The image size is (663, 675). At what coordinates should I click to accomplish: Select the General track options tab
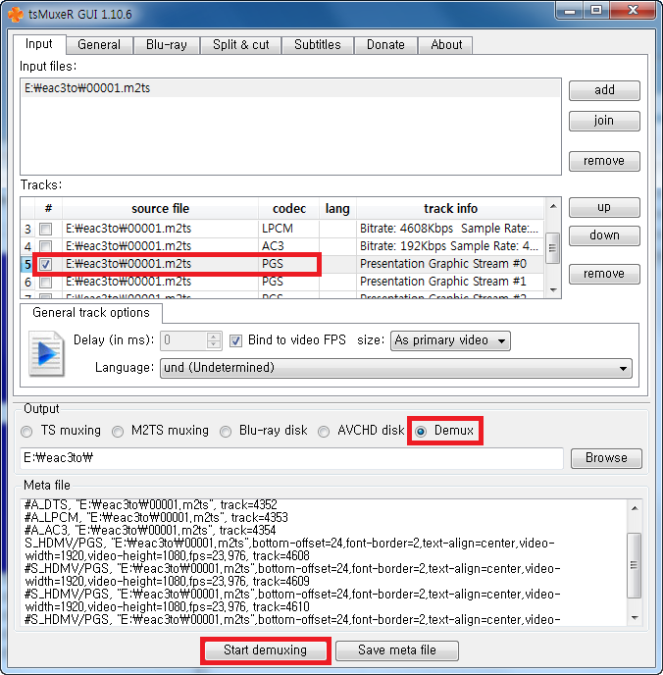click(91, 313)
